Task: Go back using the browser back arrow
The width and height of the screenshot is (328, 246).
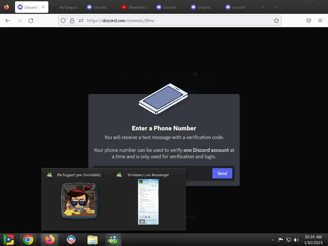Action: (8, 20)
